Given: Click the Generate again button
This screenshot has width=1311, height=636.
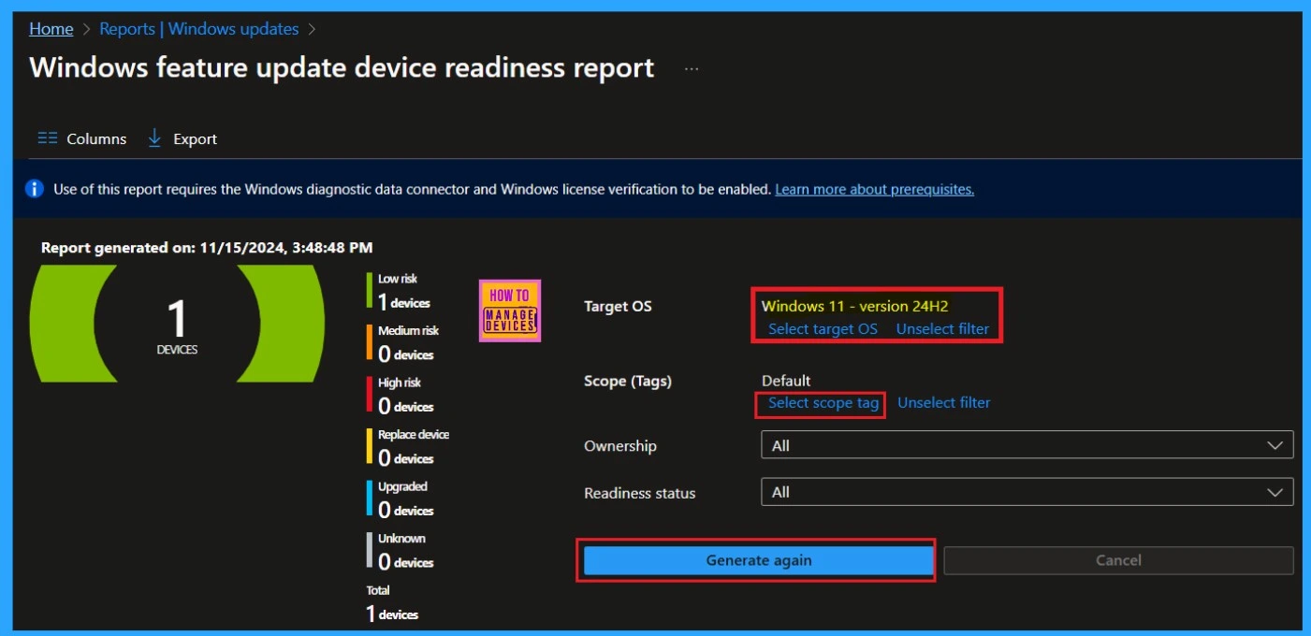Looking at the screenshot, I should (x=759, y=560).
